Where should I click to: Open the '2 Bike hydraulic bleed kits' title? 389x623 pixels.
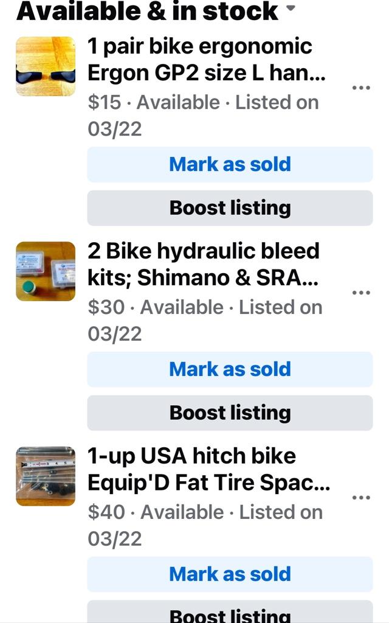coord(204,265)
